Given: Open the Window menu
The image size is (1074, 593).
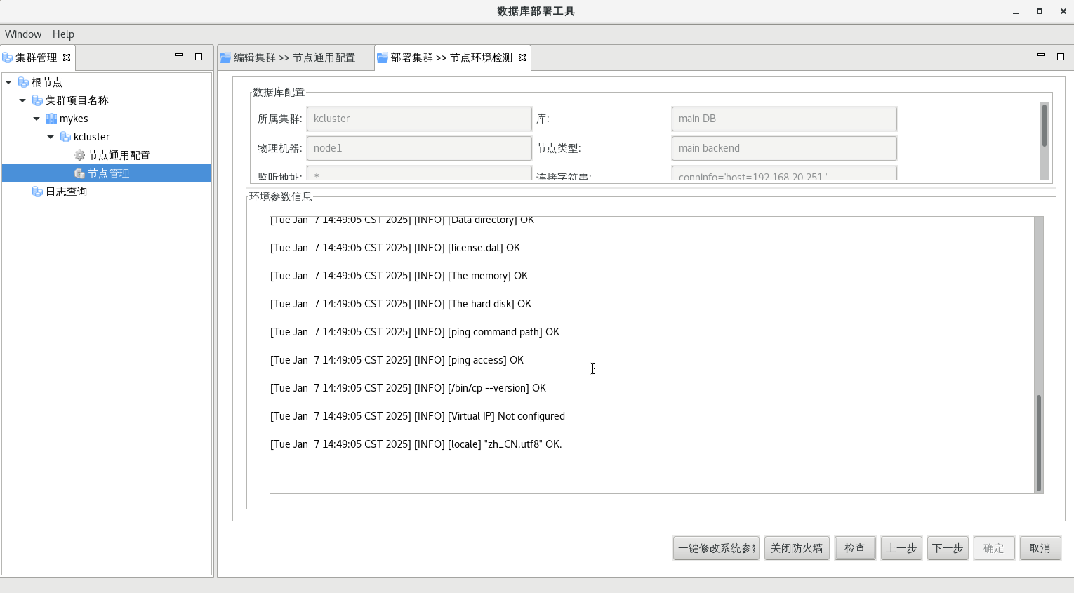Looking at the screenshot, I should coord(23,34).
